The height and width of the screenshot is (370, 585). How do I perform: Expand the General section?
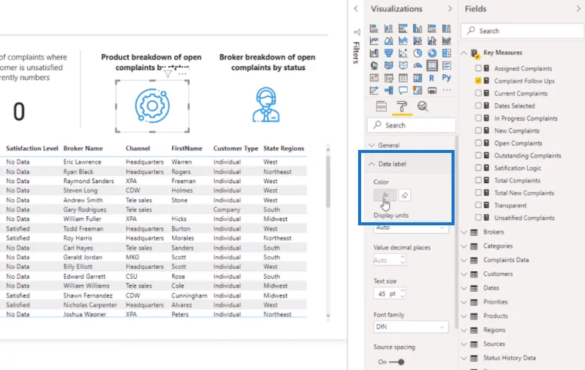pyautogui.click(x=372, y=145)
